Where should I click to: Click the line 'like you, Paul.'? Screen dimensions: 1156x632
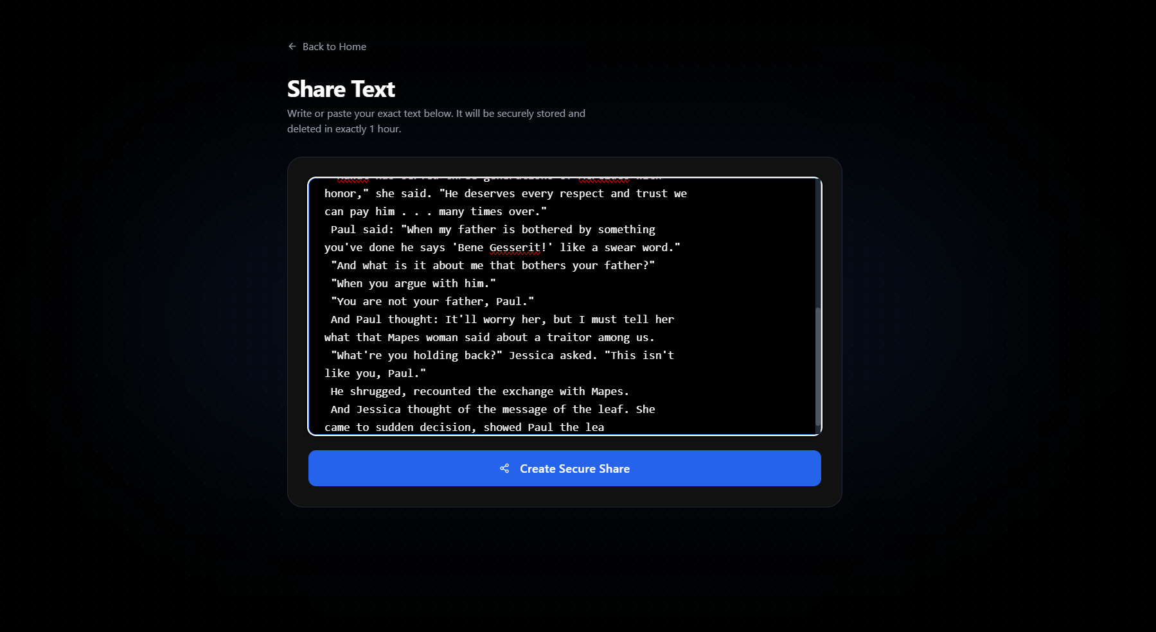pyautogui.click(x=375, y=374)
